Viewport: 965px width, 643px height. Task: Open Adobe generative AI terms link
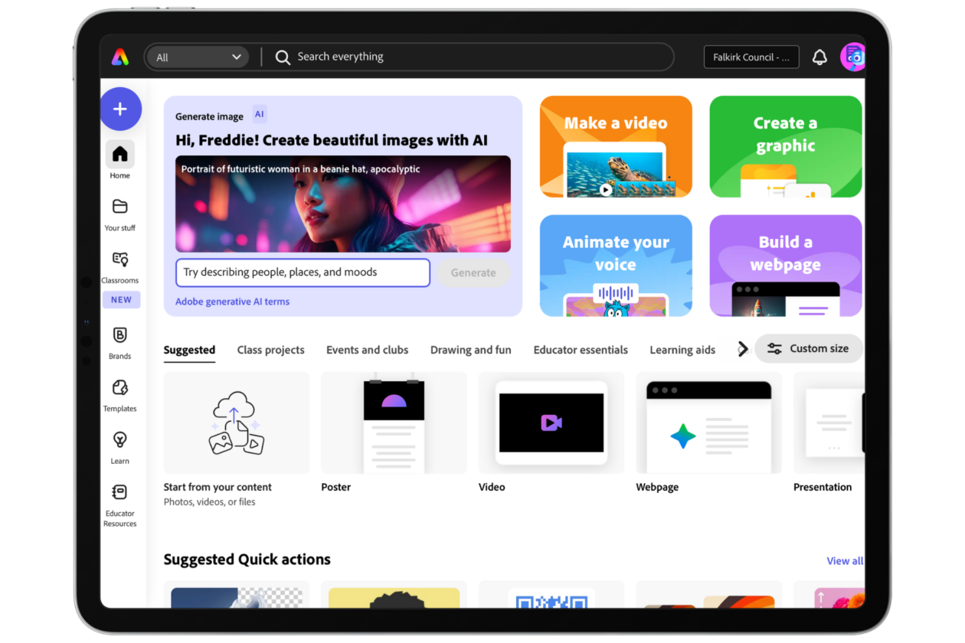tap(232, 302)
